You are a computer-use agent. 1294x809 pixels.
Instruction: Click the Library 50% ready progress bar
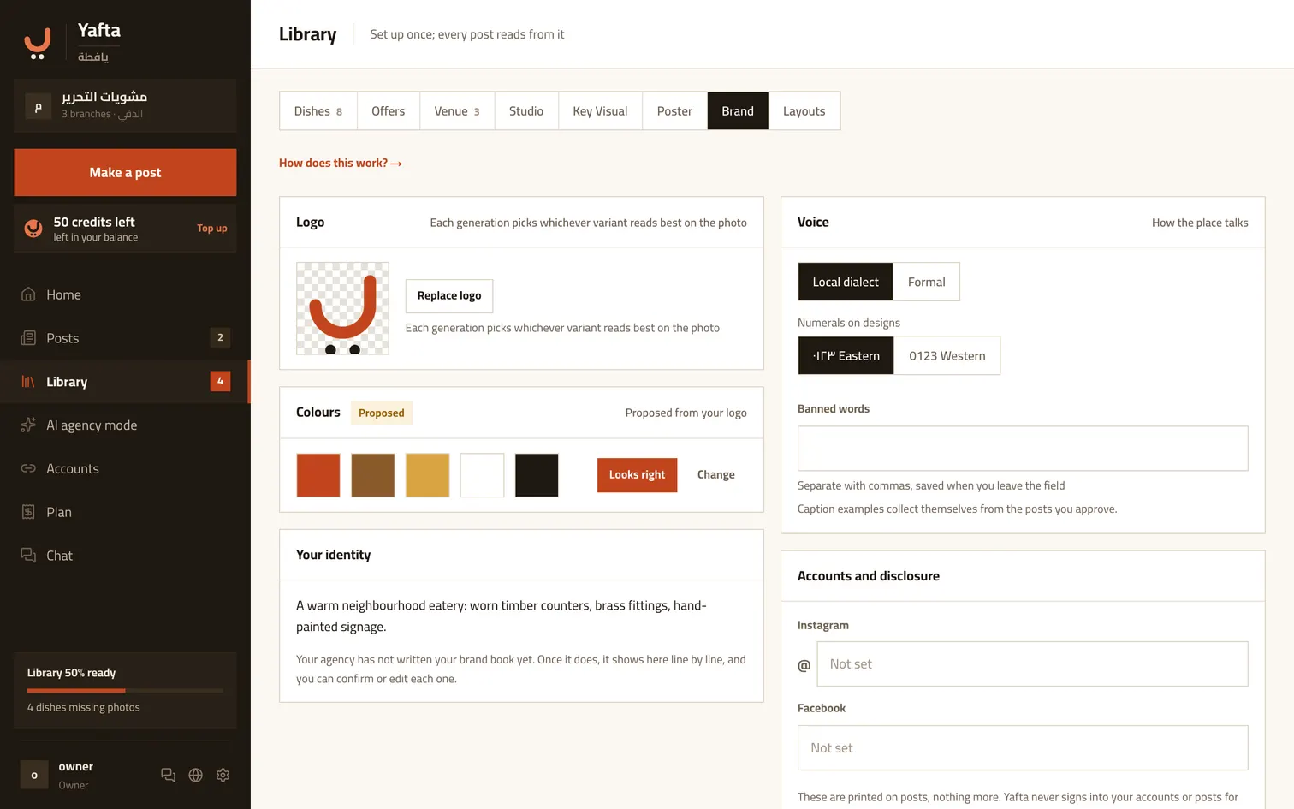click(x=125, y=690)
